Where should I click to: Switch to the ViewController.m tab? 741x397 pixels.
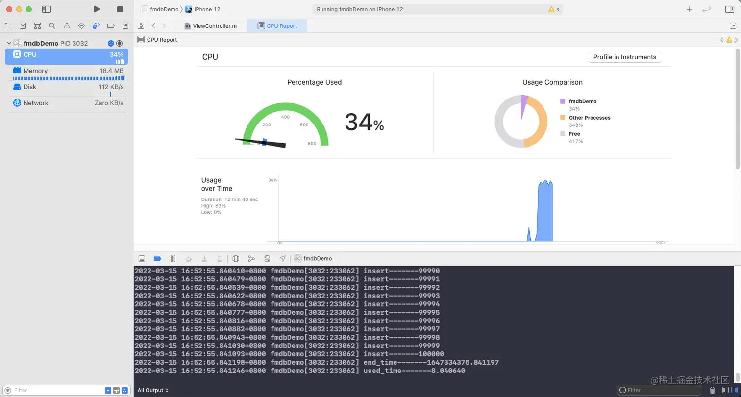(x=210, y=26)
